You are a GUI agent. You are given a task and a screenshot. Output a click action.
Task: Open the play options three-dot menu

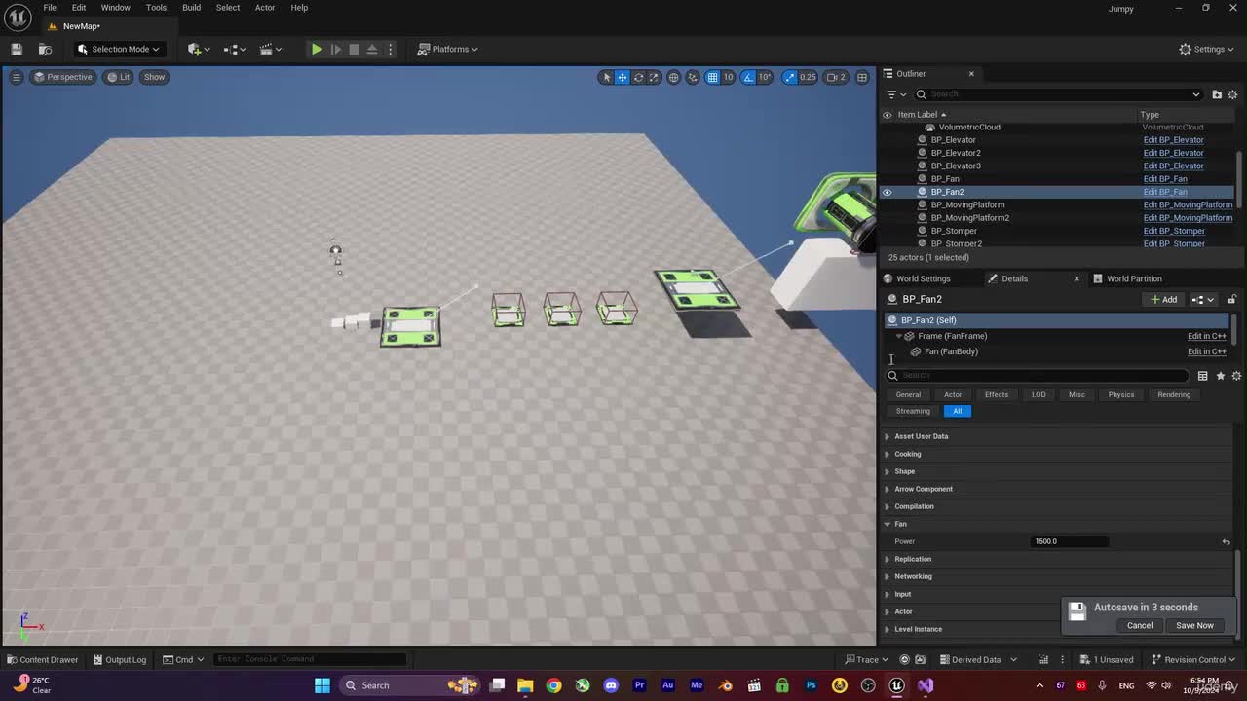coord(390,49)
